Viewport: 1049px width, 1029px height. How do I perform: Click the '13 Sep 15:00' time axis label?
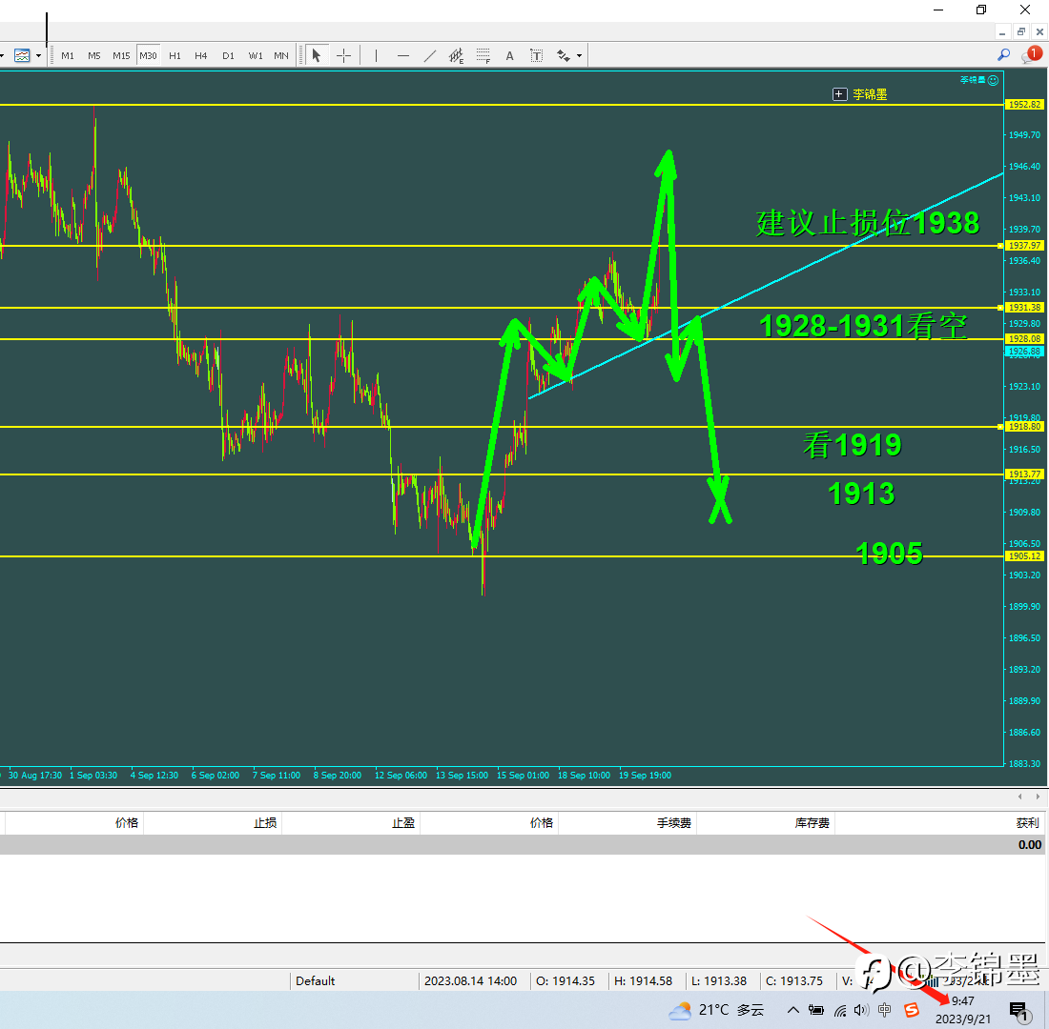pyautogui.click(x=462, y=775)
